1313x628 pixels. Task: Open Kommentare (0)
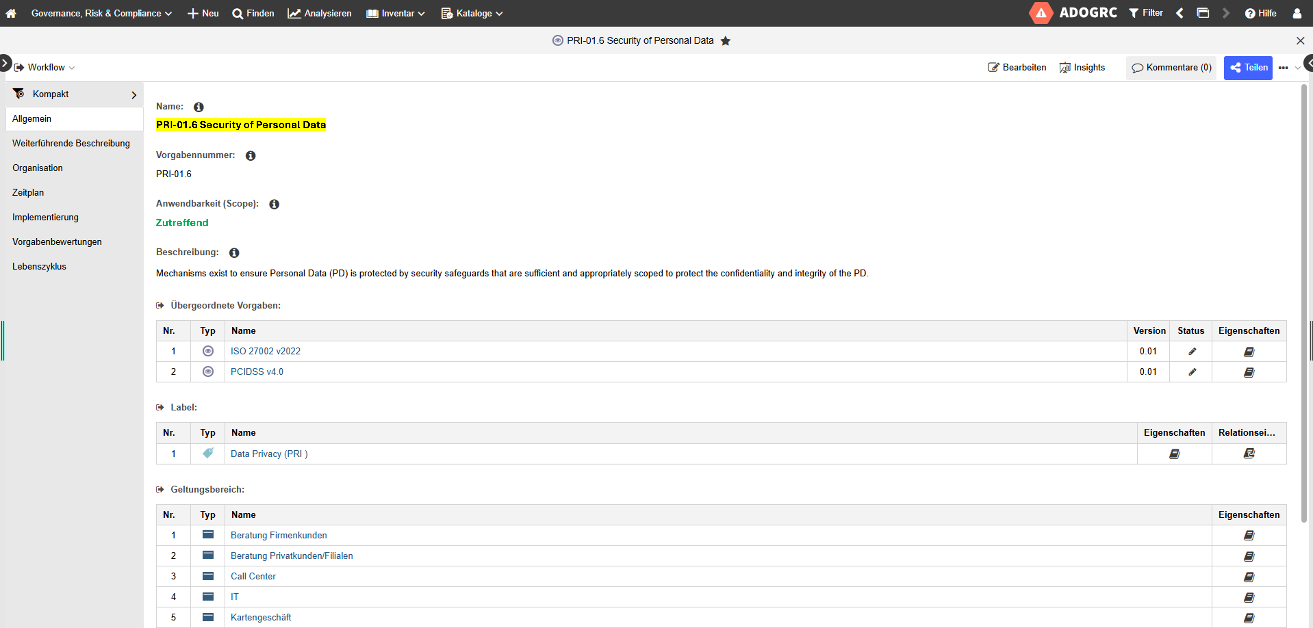click(x=1171, y=68)
